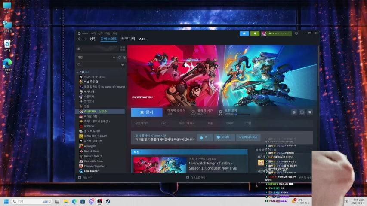
Task: Click the blue 정지 stop button
Action: [x=147, y=112]
